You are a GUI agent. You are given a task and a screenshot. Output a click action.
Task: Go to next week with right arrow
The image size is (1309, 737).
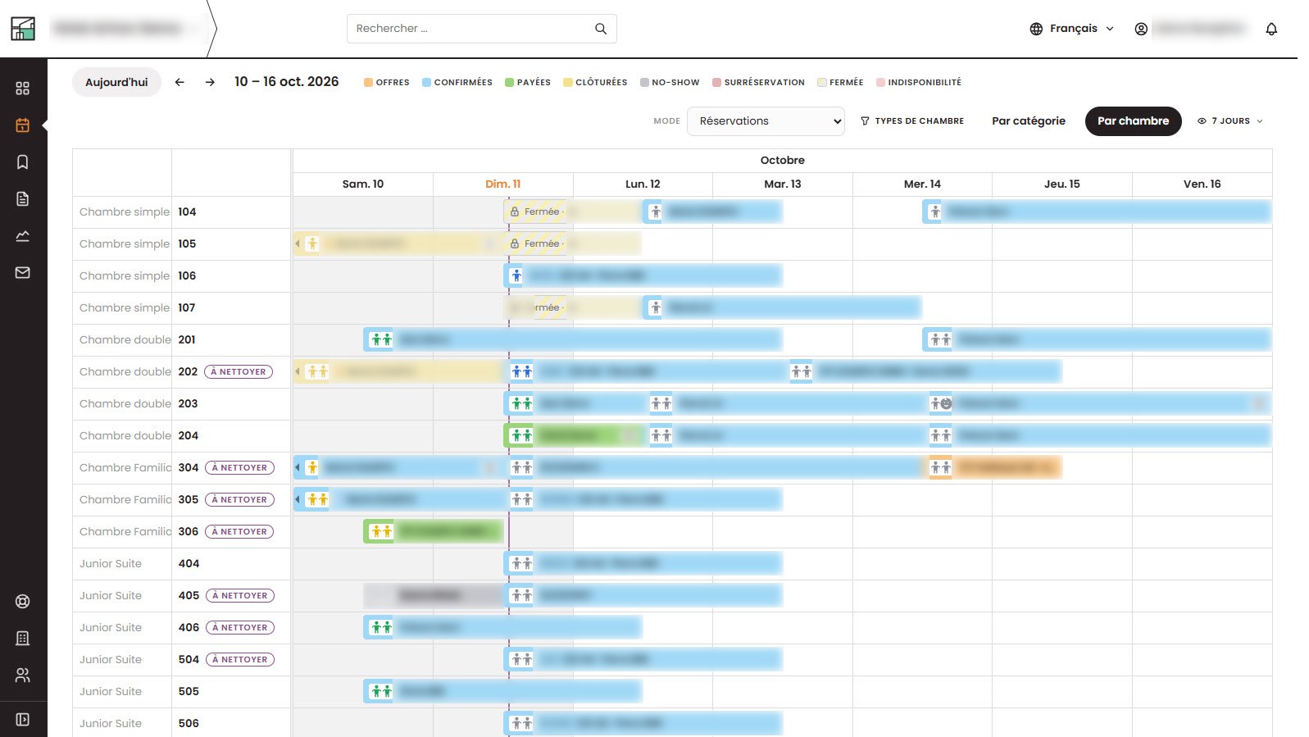click(210, 82)
